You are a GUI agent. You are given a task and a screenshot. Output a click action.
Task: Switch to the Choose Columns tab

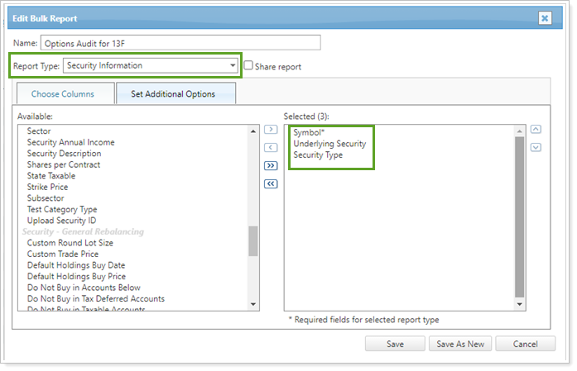point(63,93)
